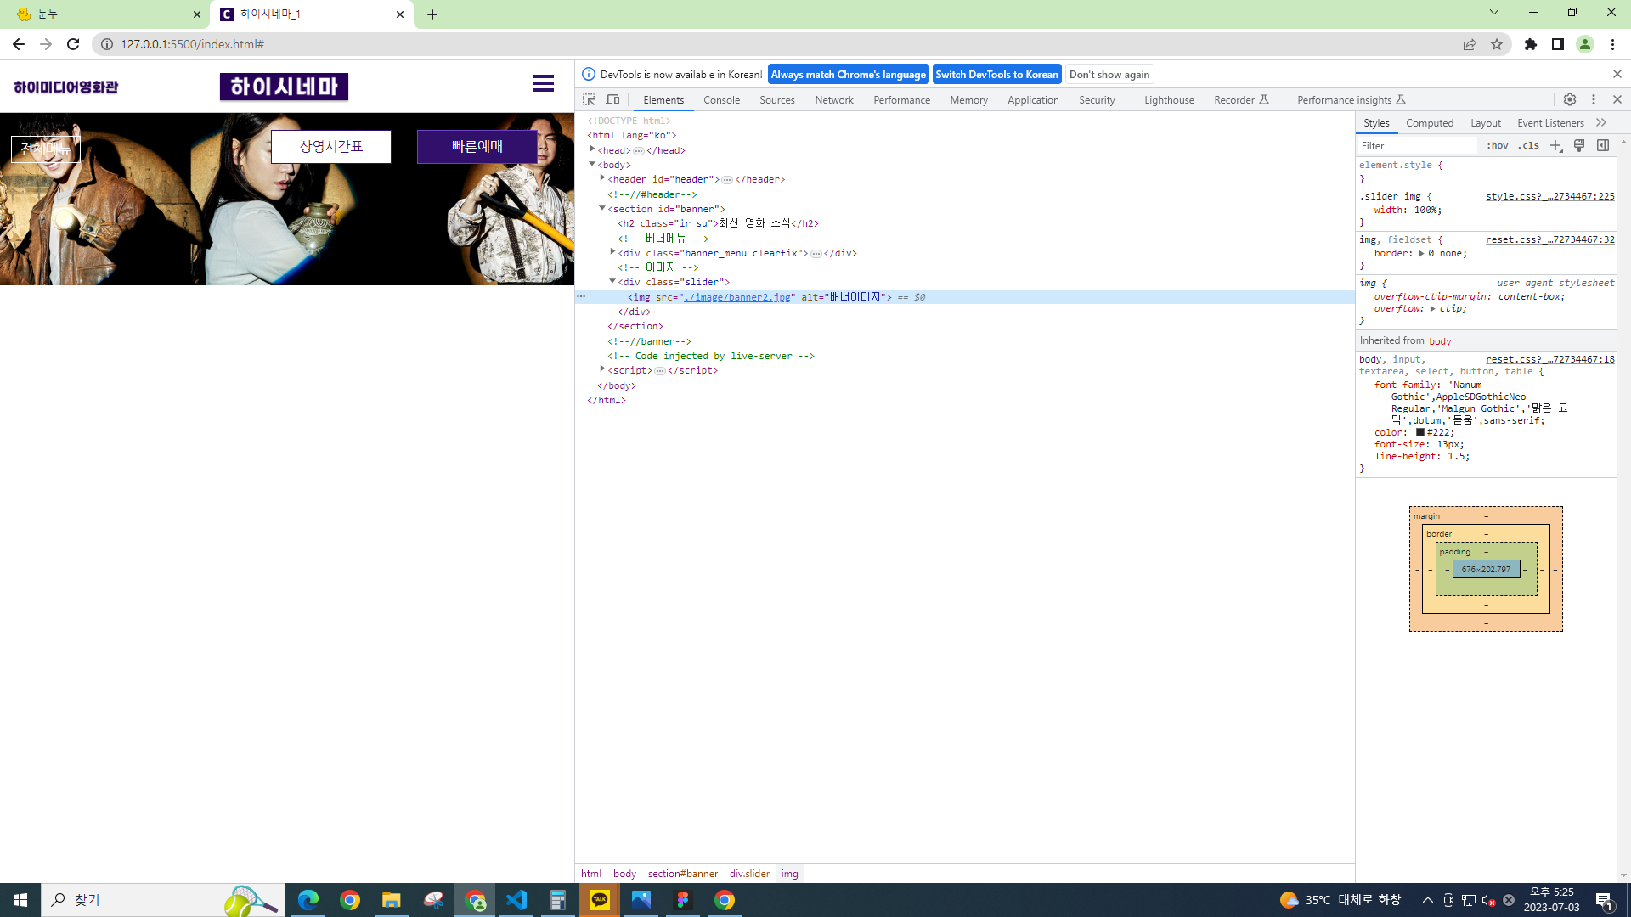Click Switch DevTools to Korean button
The height and width of the screenshot is (917, 1631).
pos(996,74)
